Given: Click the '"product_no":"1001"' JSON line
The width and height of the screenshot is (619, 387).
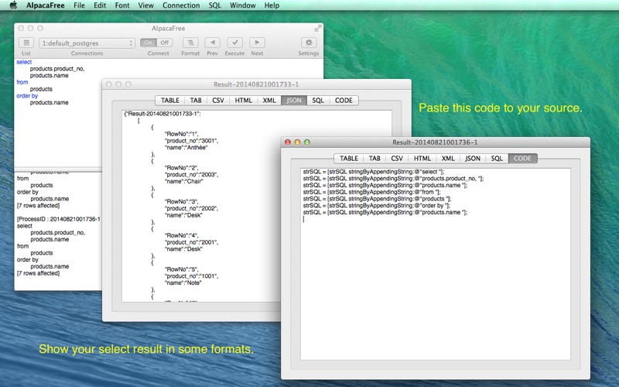Looking at the screenshot, I should pyautogui.click(x=191, y=276).
